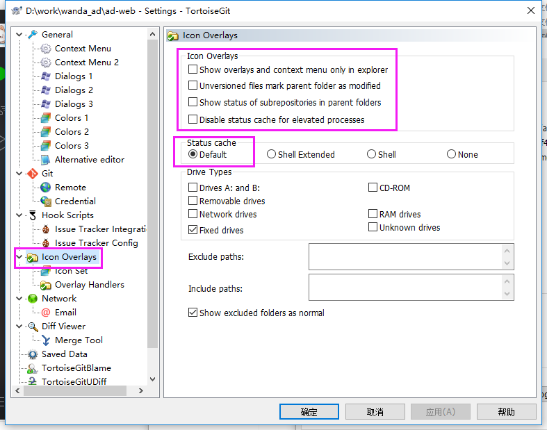Collapse the Git tree node
Image resolution: width=547 pixels, height=430 pixels.
pos(19,174)
